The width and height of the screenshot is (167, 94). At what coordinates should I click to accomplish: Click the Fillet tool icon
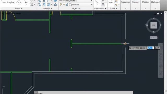click(49, 1)
